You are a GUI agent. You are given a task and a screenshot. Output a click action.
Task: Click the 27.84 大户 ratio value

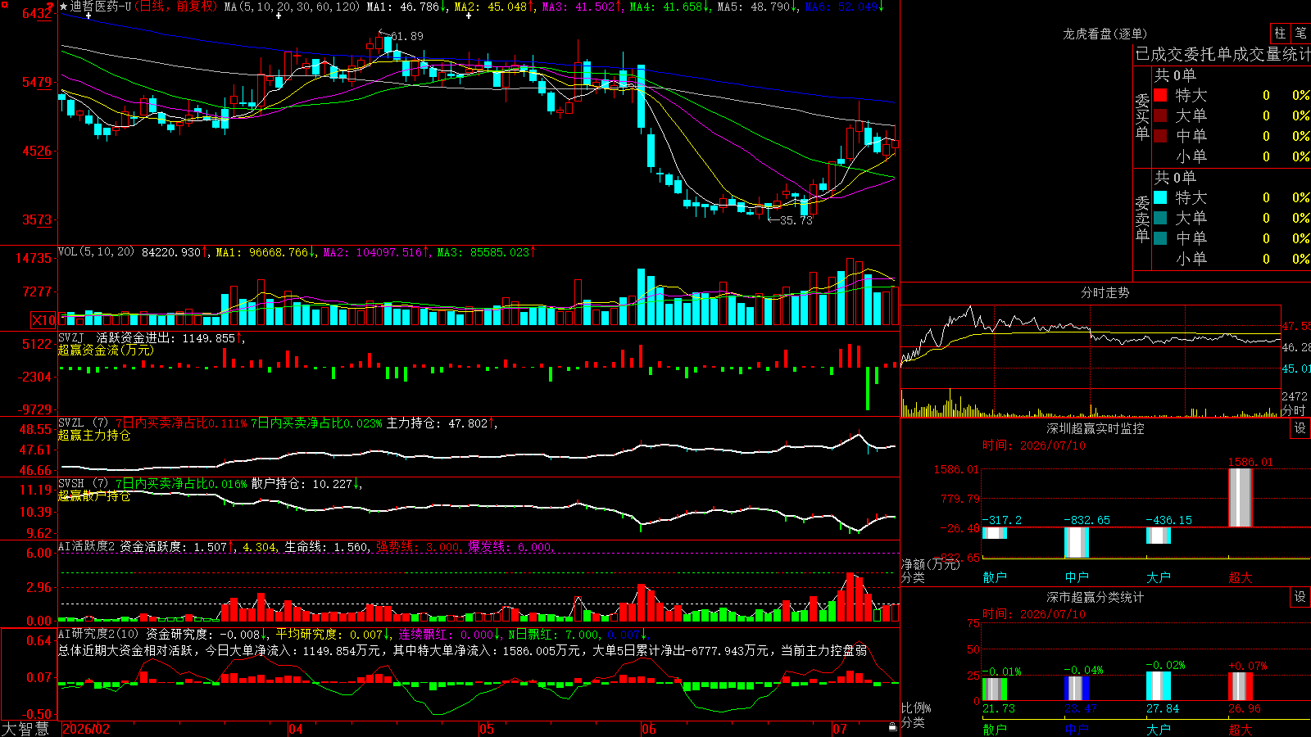1163,708
